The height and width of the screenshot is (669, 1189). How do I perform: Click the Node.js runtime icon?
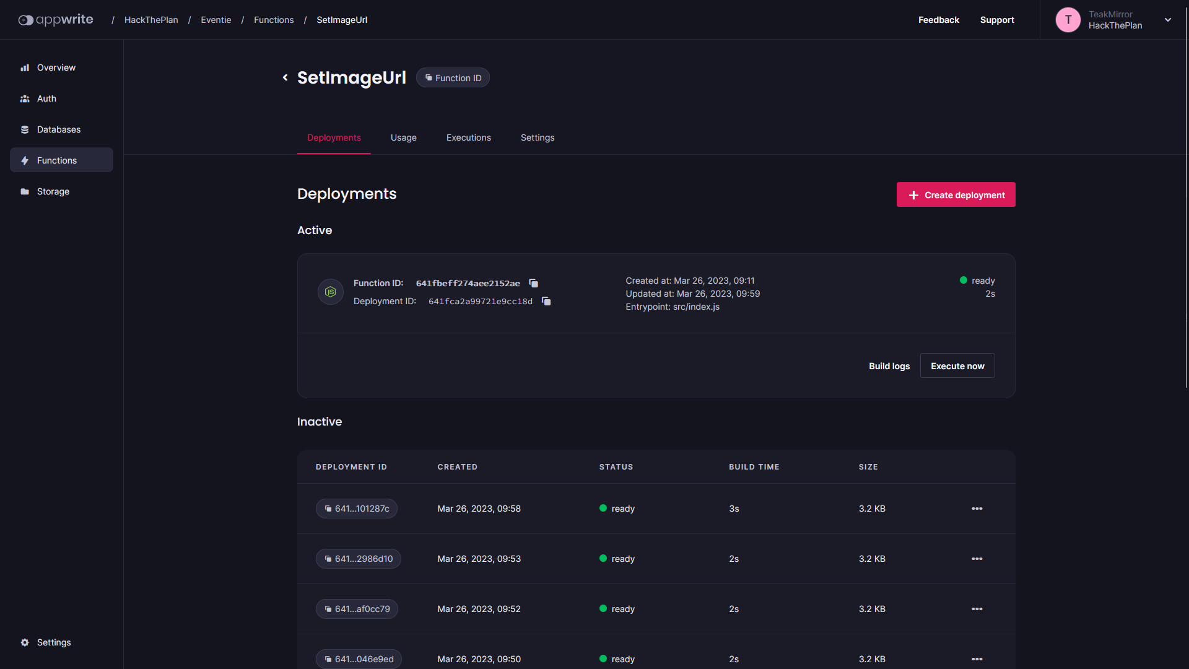point(330,292)
